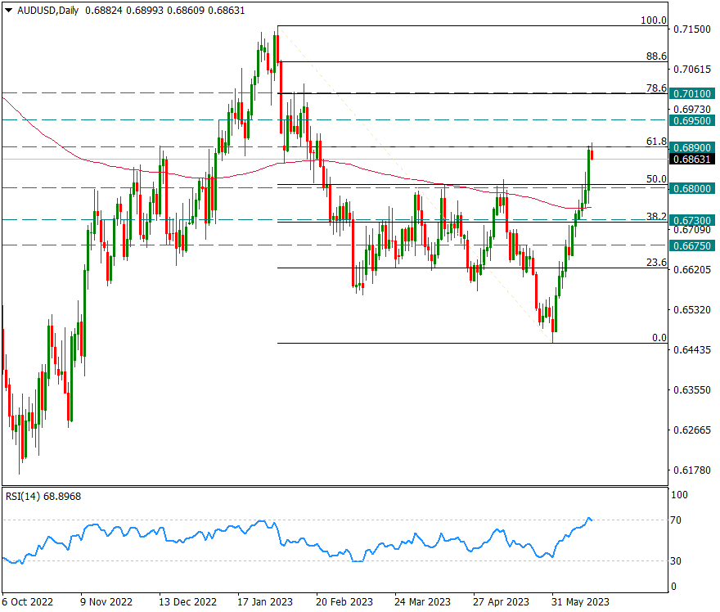Viewport: 720px width, 612px height.
Task: Click the Fibonacci 100.0 level label
Action: pyautogui.click(x=654, y=20)
